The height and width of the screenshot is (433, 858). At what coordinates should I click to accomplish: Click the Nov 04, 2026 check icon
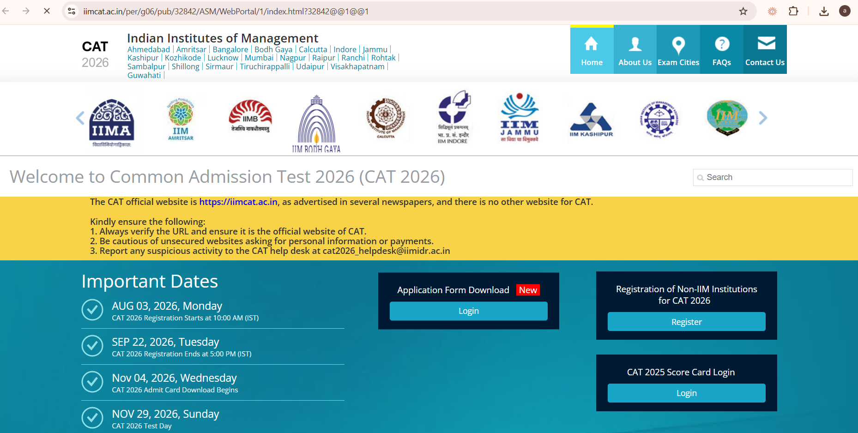click(x=92, y=382)
